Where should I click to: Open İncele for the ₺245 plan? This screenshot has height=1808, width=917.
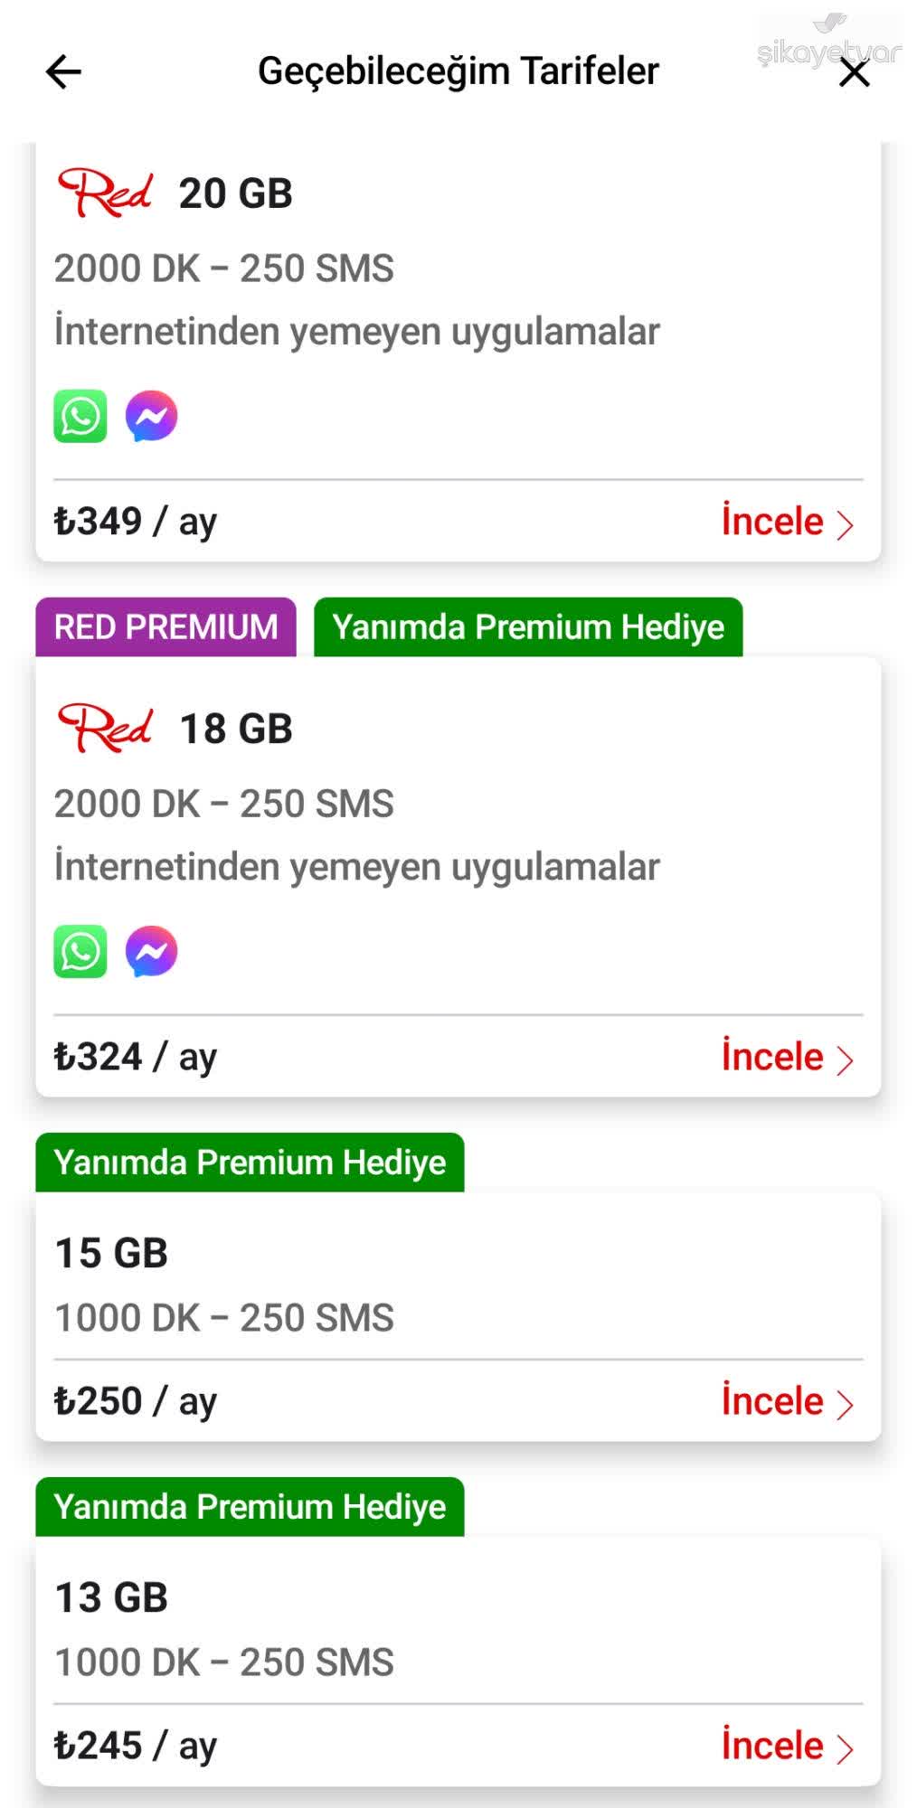click(787, 1746)
